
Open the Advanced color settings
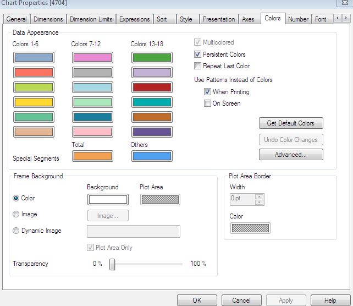tap(291, 155)
